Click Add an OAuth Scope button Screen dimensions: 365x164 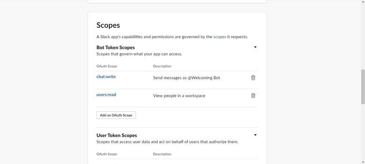coord(116,115)
